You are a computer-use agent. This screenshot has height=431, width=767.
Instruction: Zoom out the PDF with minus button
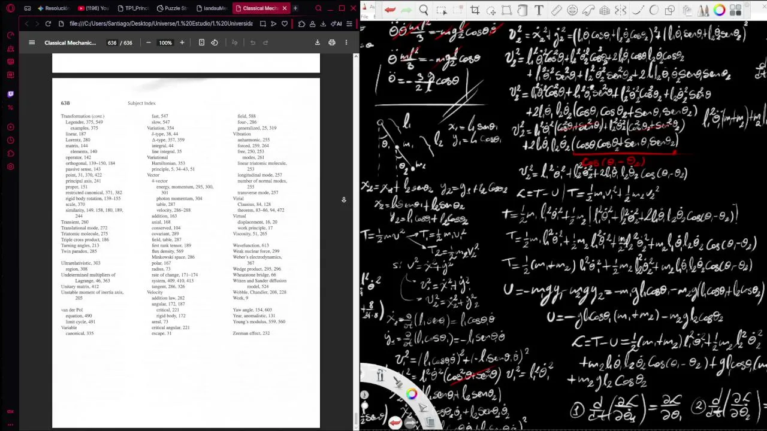[x=149, y=43]
